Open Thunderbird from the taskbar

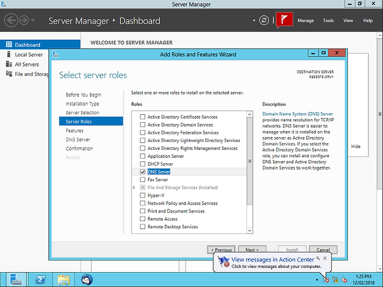pyautogui.click(x=87, y=280)
